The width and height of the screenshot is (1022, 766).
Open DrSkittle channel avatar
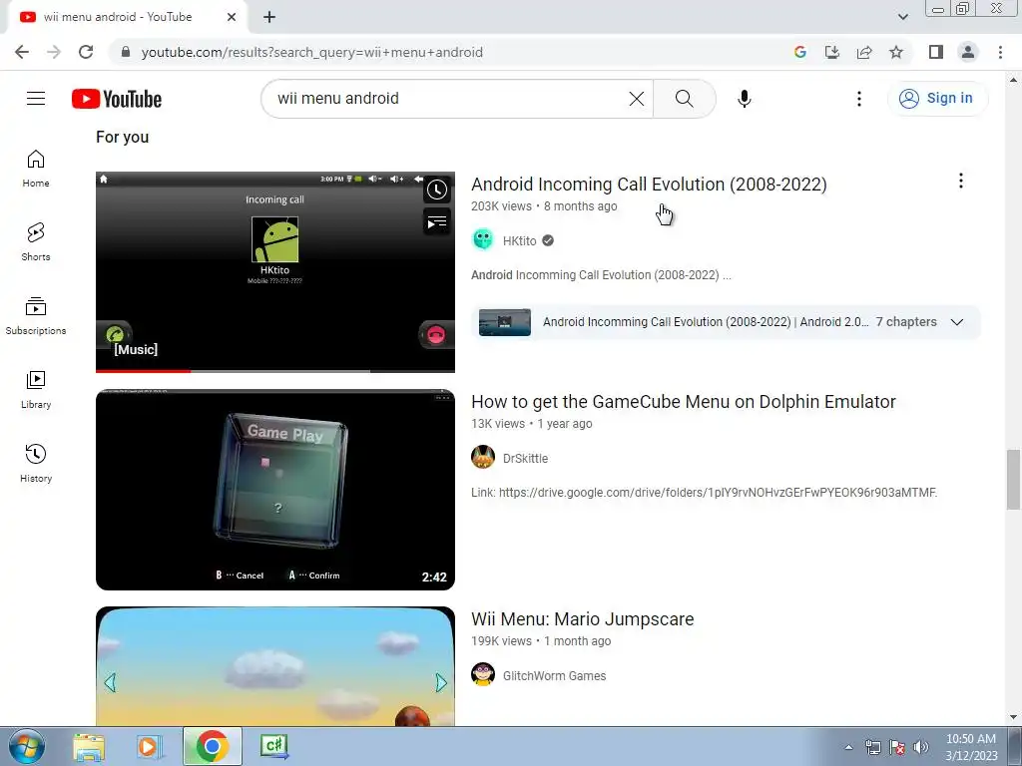pos(483,457)
